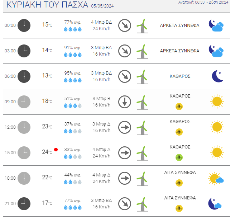Click the 21:00 dark clock icon

[x=24, y=204]
